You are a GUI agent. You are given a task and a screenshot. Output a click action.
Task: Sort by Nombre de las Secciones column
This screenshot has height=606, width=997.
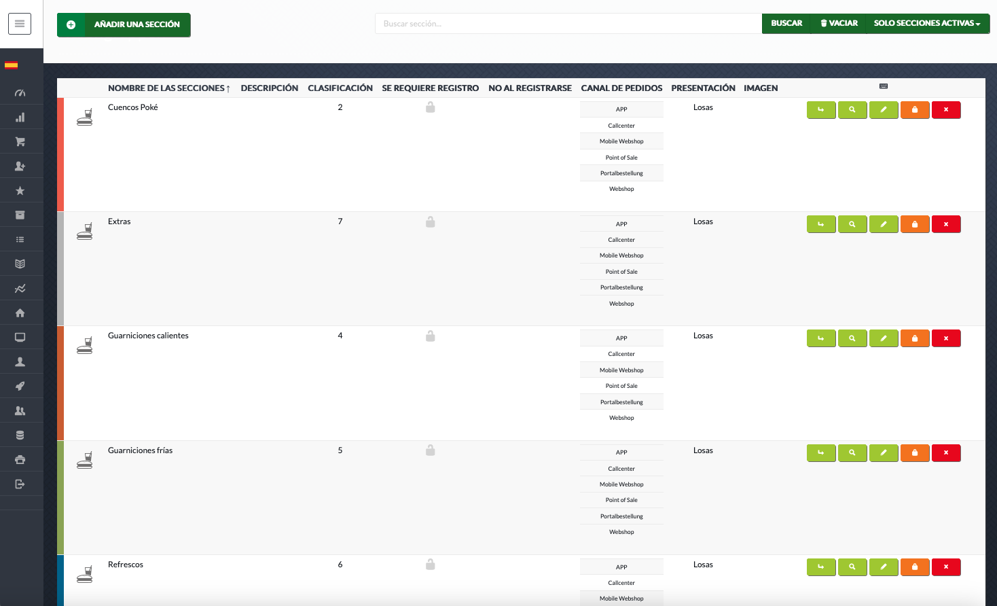[x=169, y=88]
